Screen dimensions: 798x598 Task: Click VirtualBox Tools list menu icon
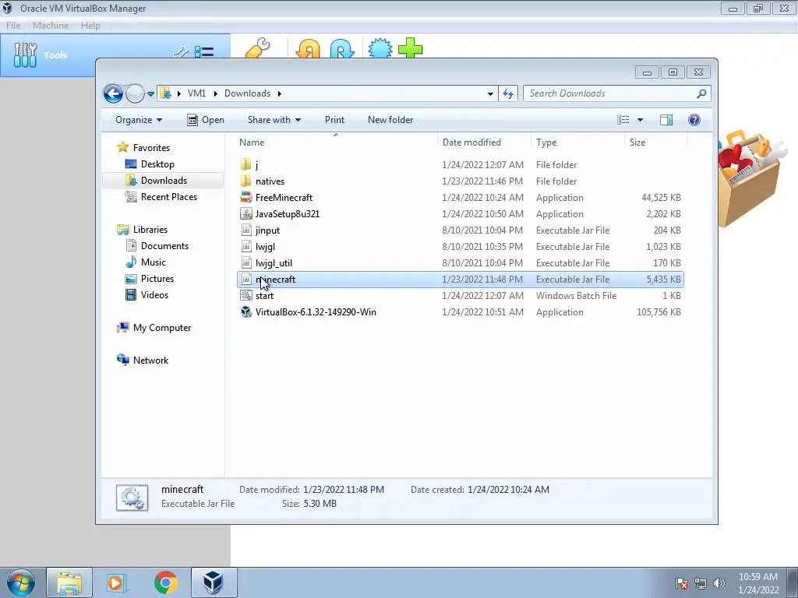point(204,52)
